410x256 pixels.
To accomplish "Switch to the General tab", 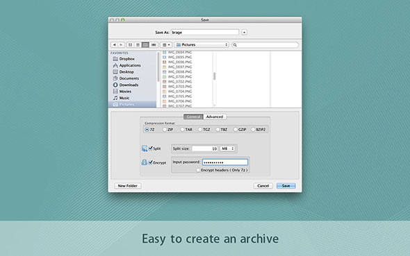I will pos(193,117).
